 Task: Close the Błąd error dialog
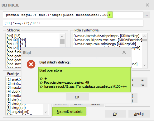[124, 52]
